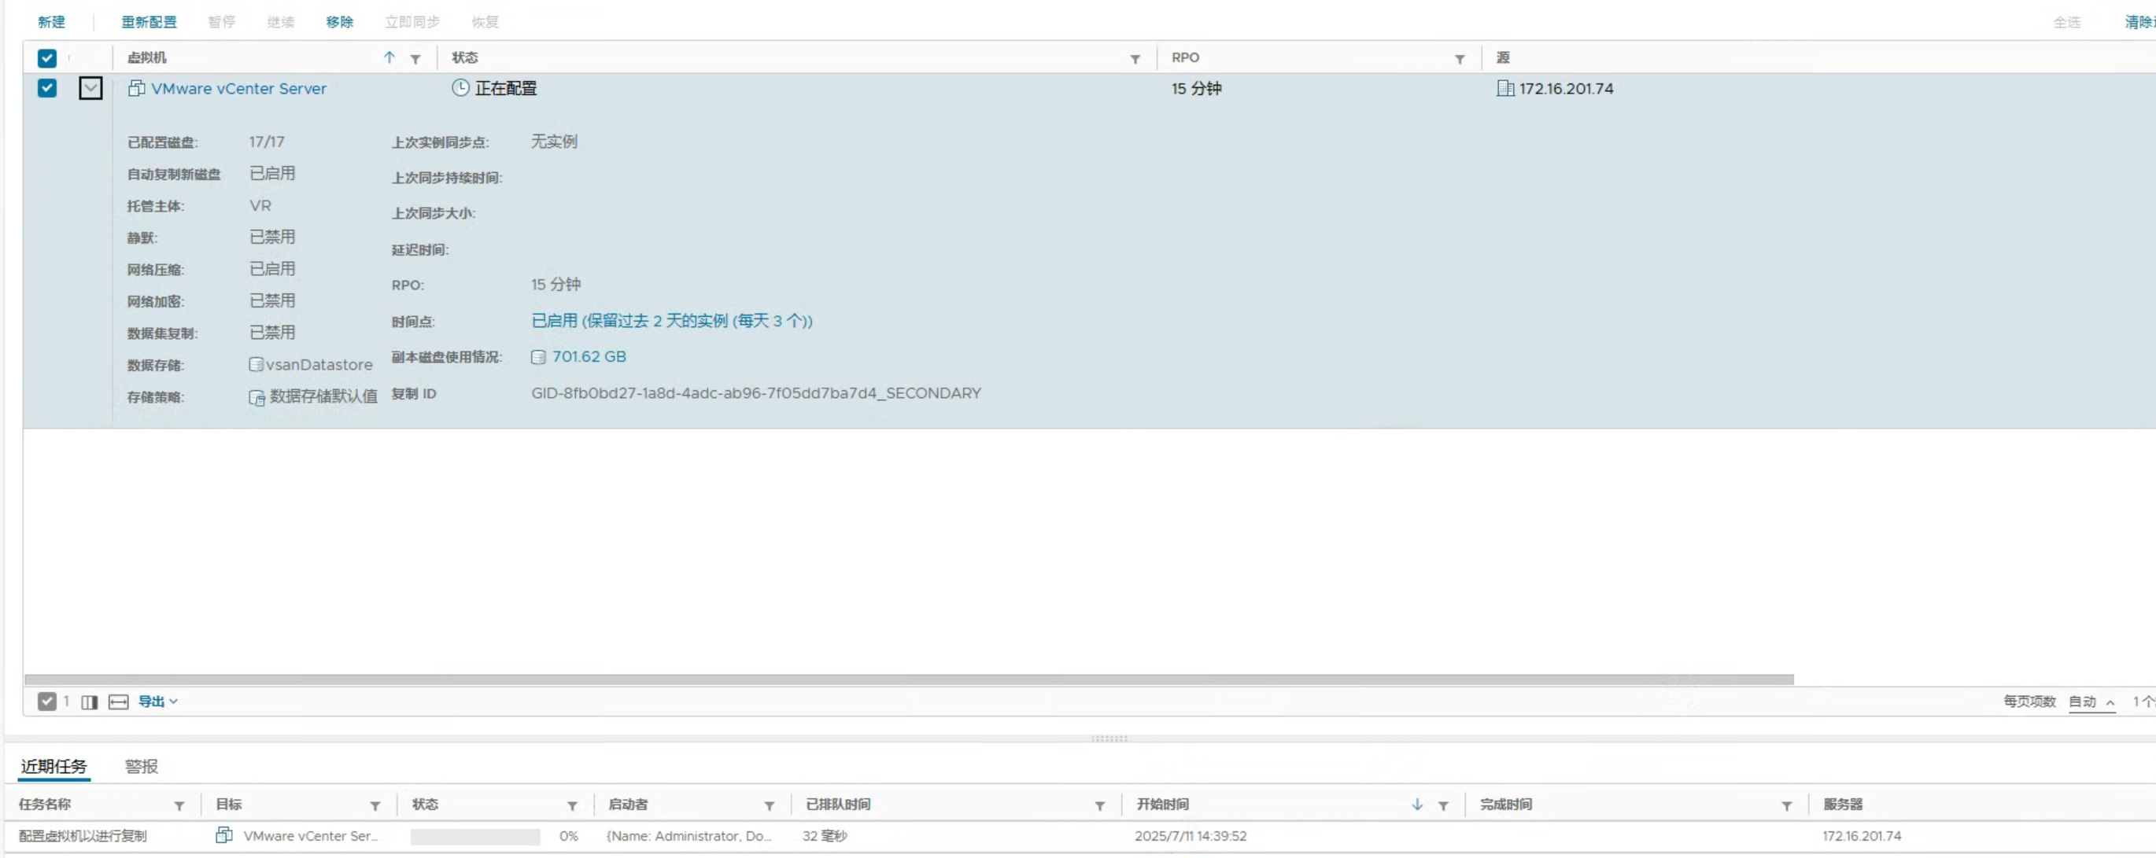The width and height of the screenshot is (2156, 858).
Task: Filter recent tasks by 启动者
Action: [x=768, y=805]
